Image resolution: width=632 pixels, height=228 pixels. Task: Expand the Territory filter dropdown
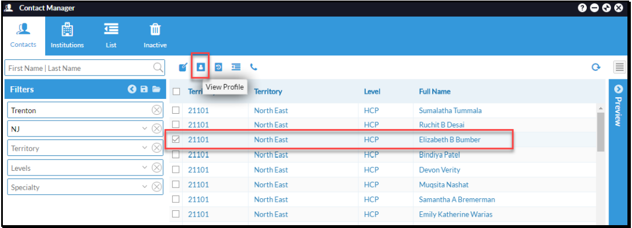(145, 148)
